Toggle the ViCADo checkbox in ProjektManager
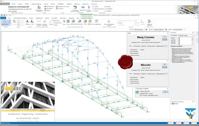The width and height of the screenshot is (199, 126). pyautogui.click(x=93, y=7)
